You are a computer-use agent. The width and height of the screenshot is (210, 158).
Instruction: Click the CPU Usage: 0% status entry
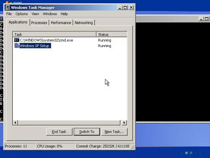point(56,146)
